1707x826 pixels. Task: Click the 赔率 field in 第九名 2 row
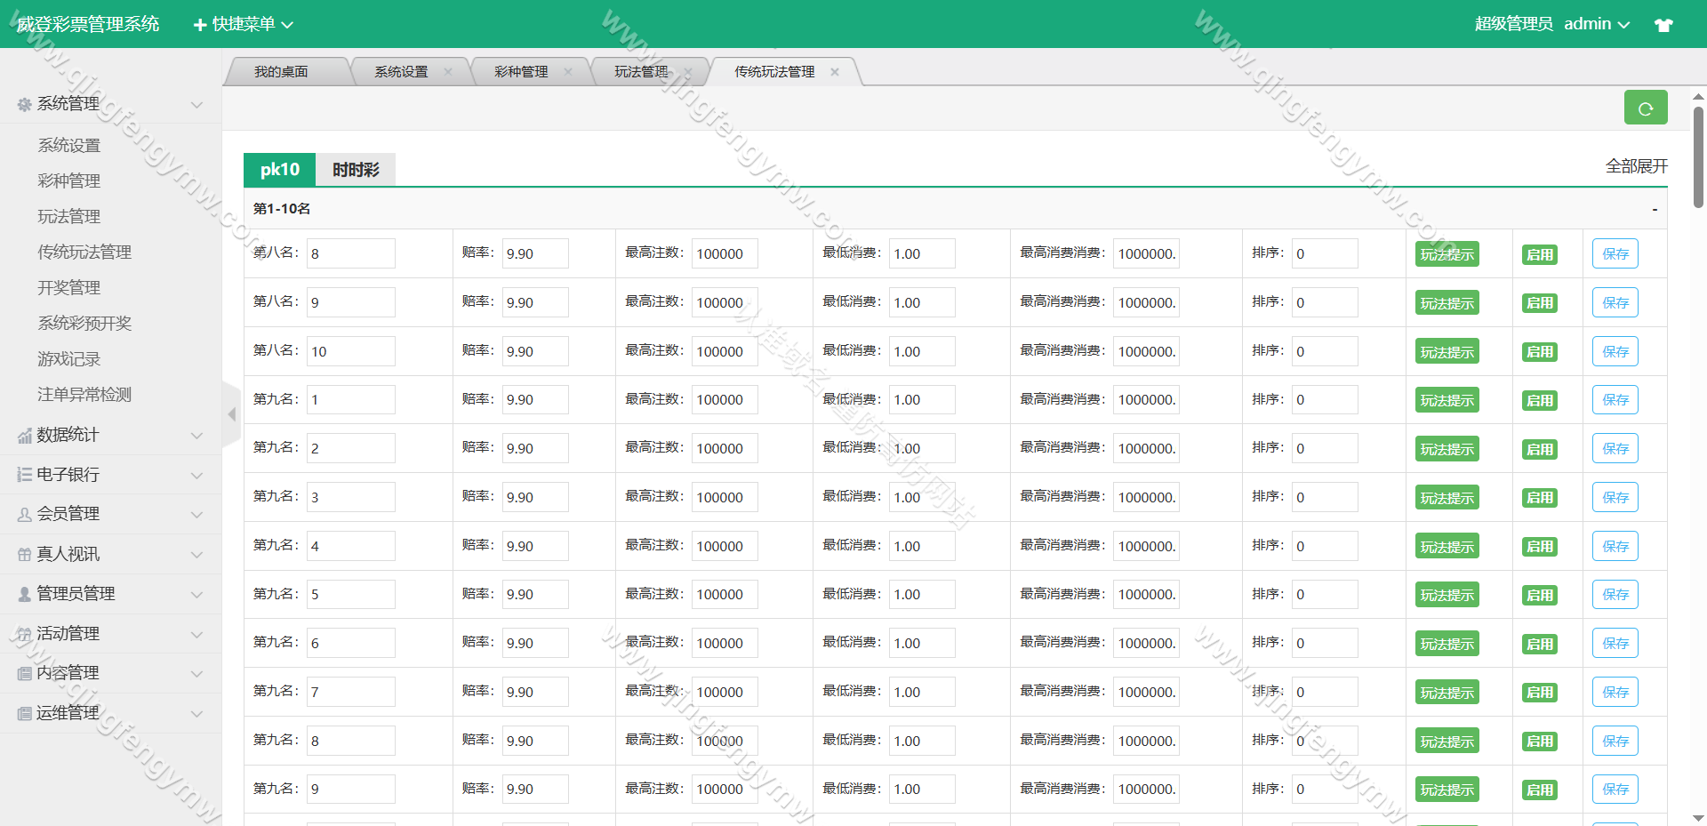point(534,448)
